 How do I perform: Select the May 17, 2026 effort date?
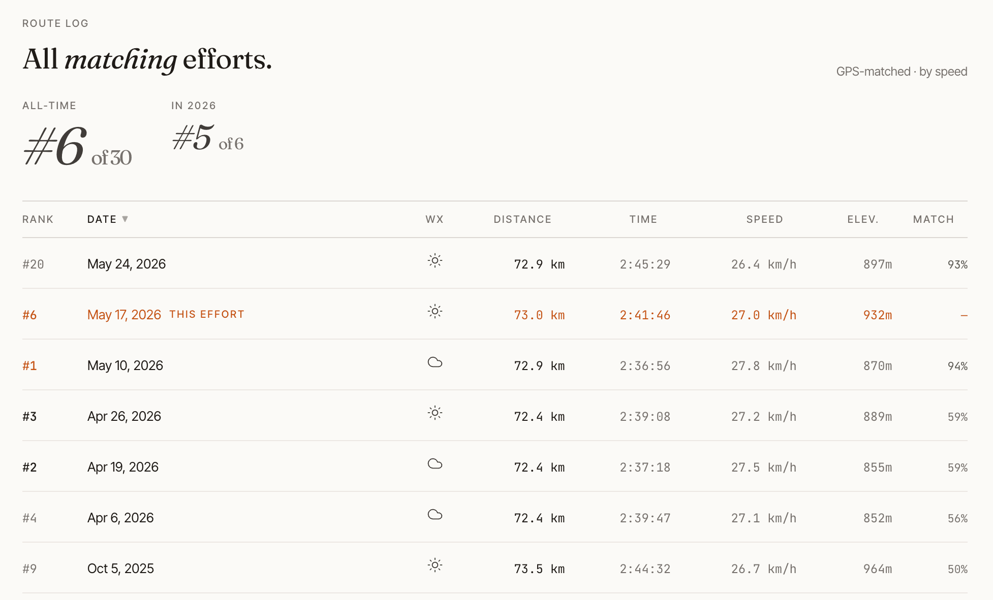coord(124,315)
